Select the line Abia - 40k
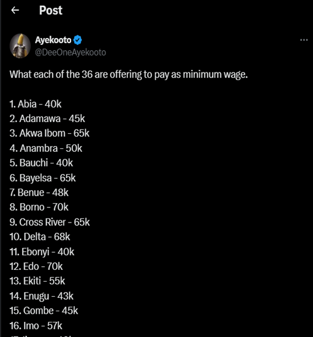Screen dimensions: 313x337 (x=36, y=104)
